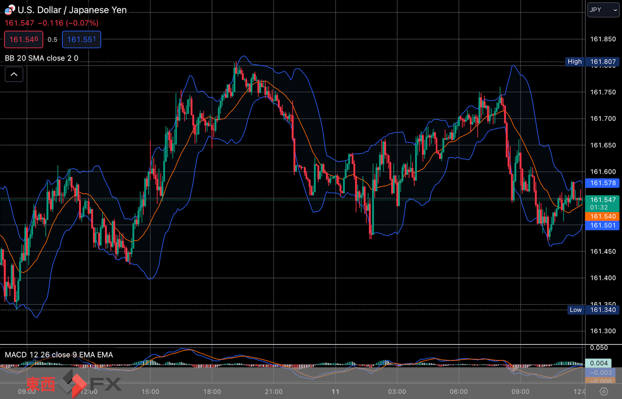Viewport: 622px width, 399px height.
Task: Click the red 161.546 sell price button
Action: tap(24, 39)
